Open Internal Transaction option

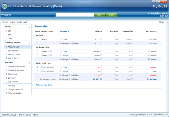[16, 66]
